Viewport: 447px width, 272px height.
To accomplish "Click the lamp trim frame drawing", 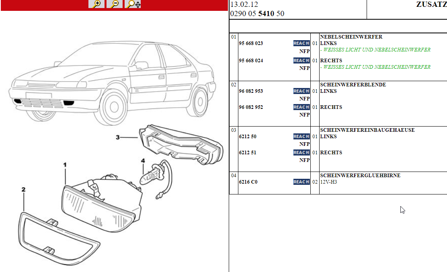I will click(59, 239).
